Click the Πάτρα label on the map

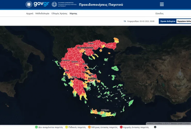pos(74,77)
